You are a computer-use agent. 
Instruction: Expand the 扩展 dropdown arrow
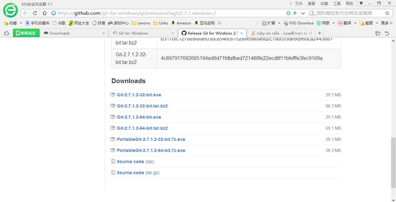click(279, 23)
